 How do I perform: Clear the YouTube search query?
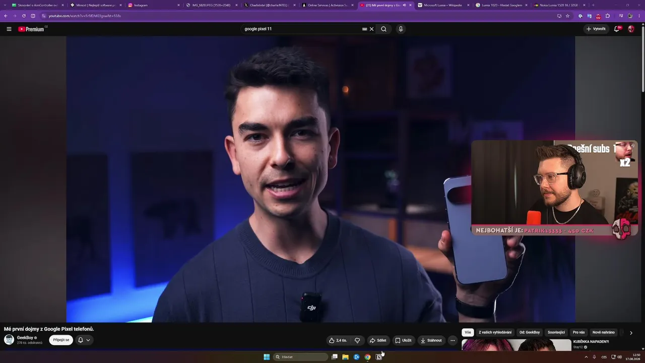click(x=372, y=29)
